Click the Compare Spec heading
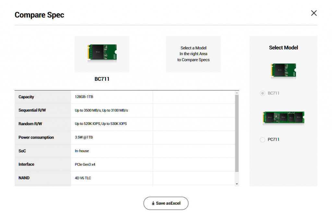Viewport: 332px width, 219px height. pos(39,15)
